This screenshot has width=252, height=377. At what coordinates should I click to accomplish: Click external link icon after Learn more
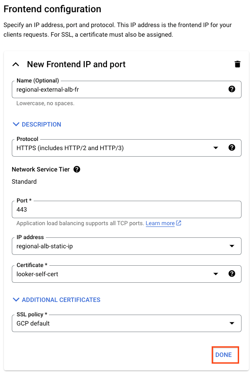pos(179,223)
